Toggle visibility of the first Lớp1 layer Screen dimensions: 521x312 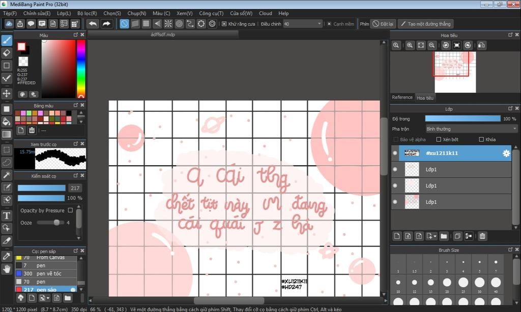[x=395, y=169]
